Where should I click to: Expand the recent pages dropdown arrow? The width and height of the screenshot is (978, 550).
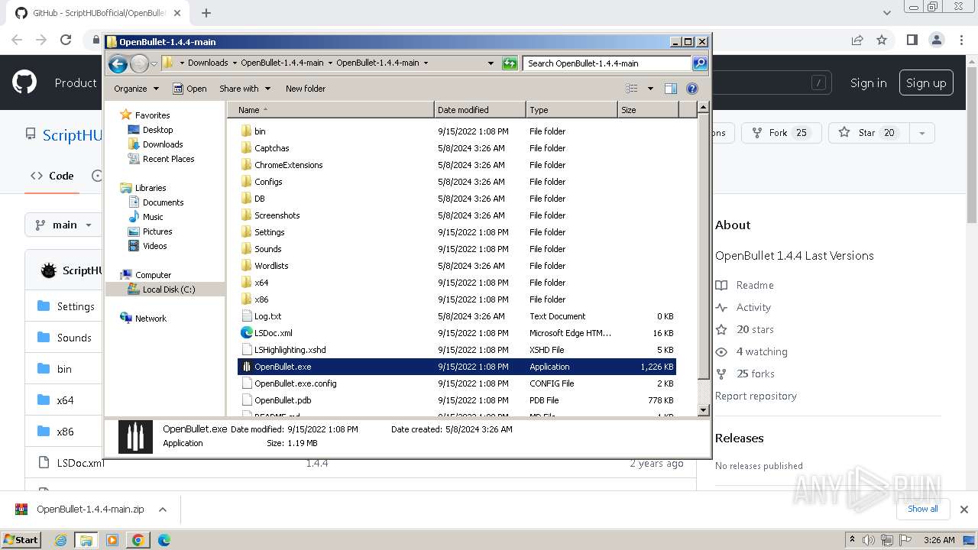[154, 63]
